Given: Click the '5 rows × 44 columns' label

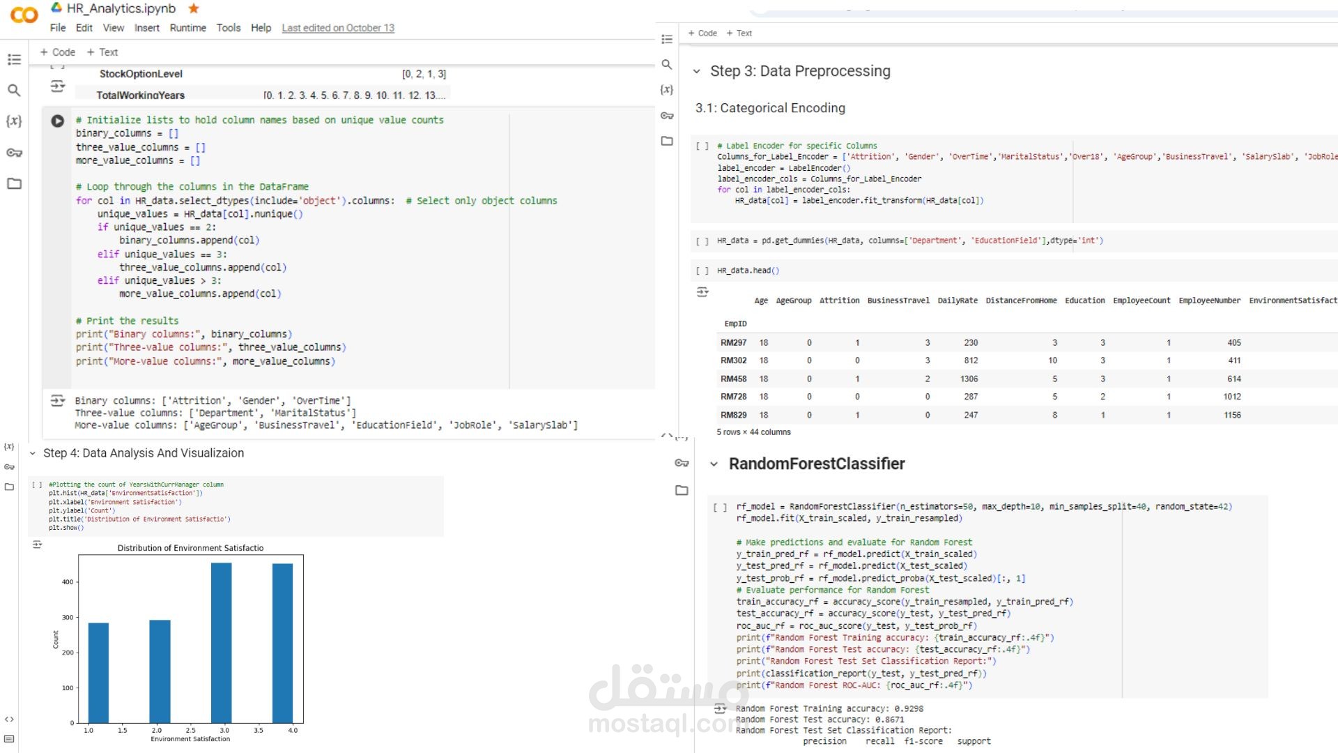Looking at the screenshot, I should (753, 432).
